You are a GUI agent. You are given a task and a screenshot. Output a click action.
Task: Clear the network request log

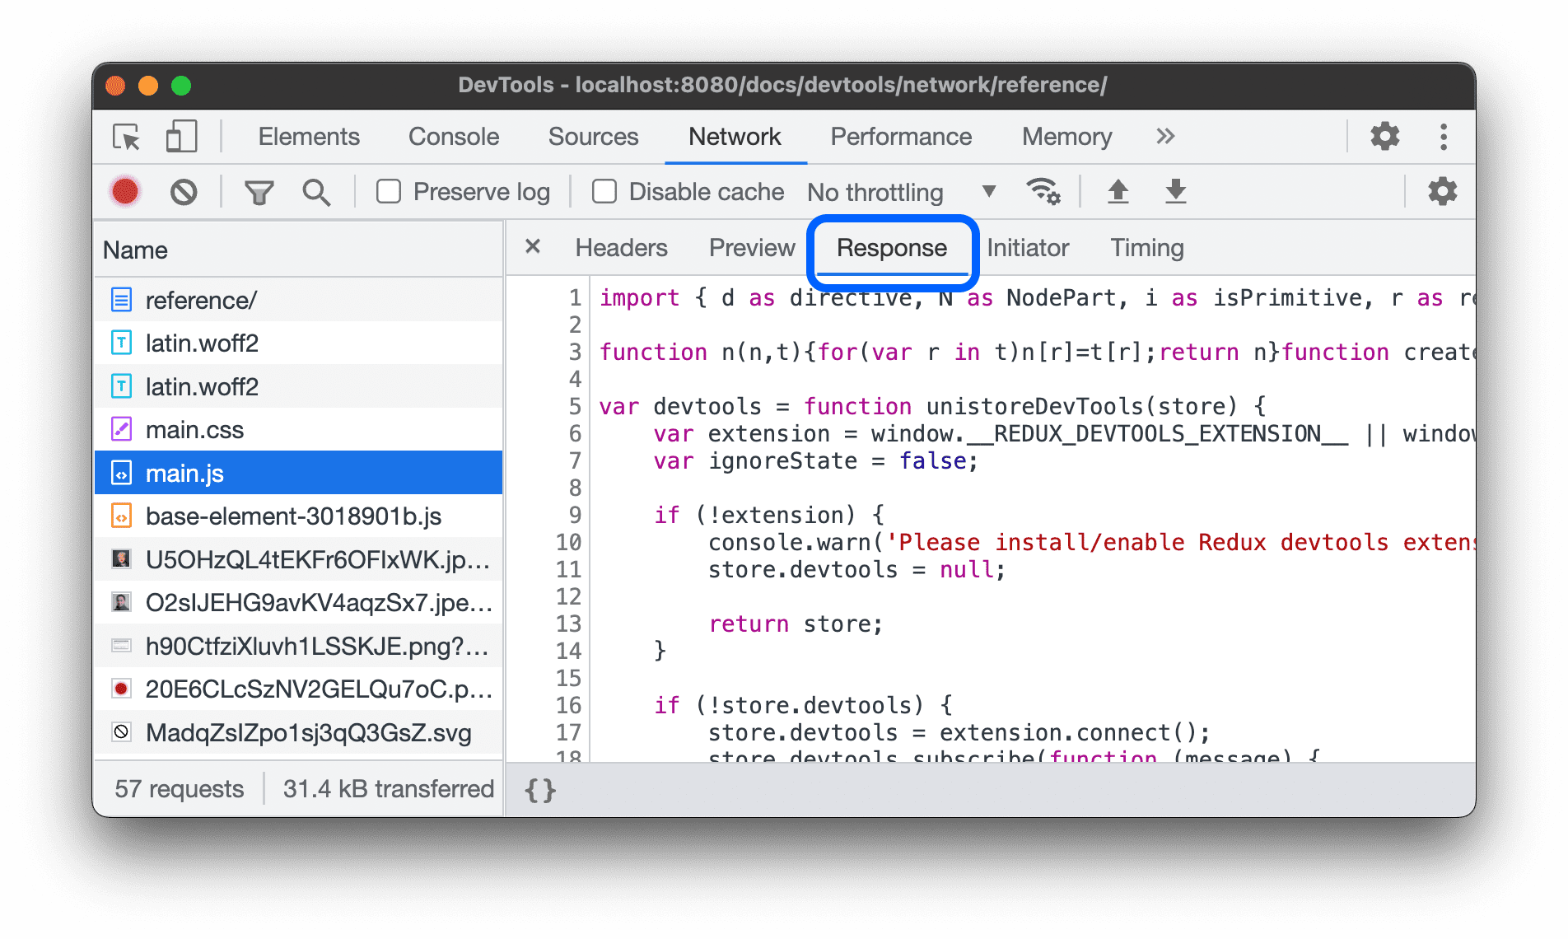pos(184,191)
